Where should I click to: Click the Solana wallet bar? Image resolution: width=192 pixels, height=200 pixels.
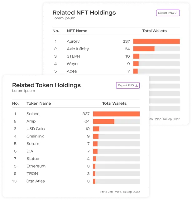[116, 114]
